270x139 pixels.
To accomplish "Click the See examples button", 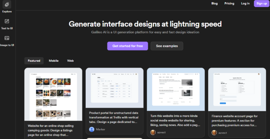I will click(167, 46).
